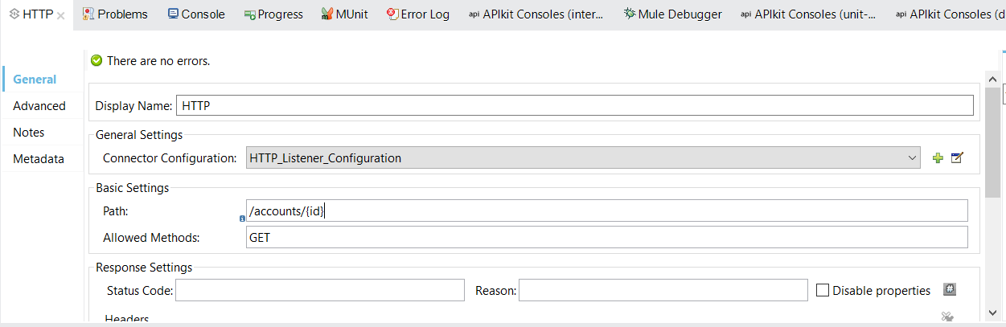Open the Notes section
Image resolution: width=1006 pixels, height=327 pixels.
29,133
